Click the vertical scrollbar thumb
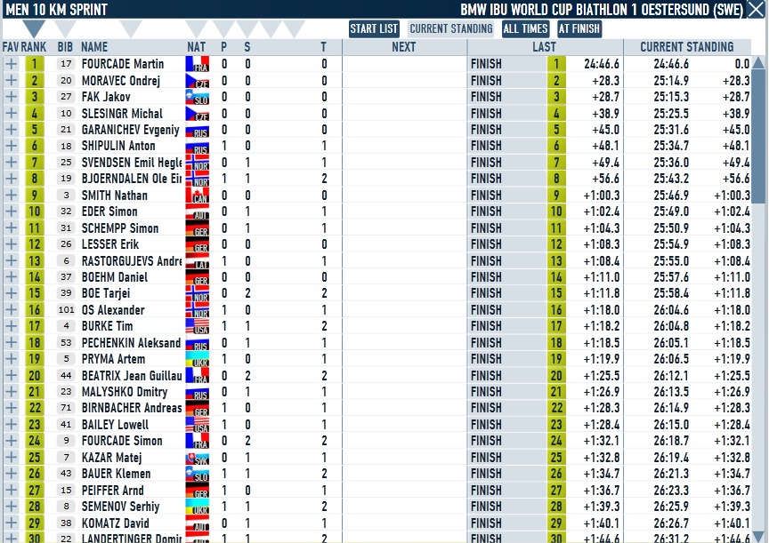The width and height of the screenshot is (769, 543). click(x=758, y=136)
